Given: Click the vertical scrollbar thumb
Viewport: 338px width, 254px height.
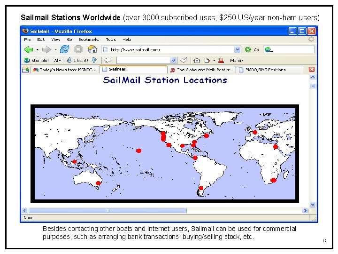Looking at the screenshot, I should [313, 87].
